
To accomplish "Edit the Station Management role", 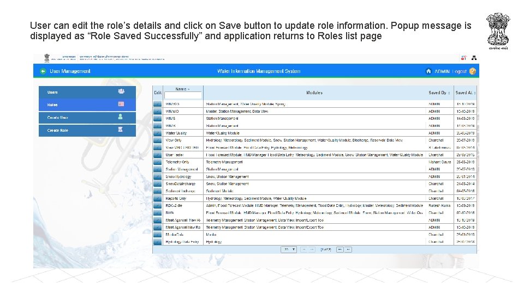I will 157,169.
